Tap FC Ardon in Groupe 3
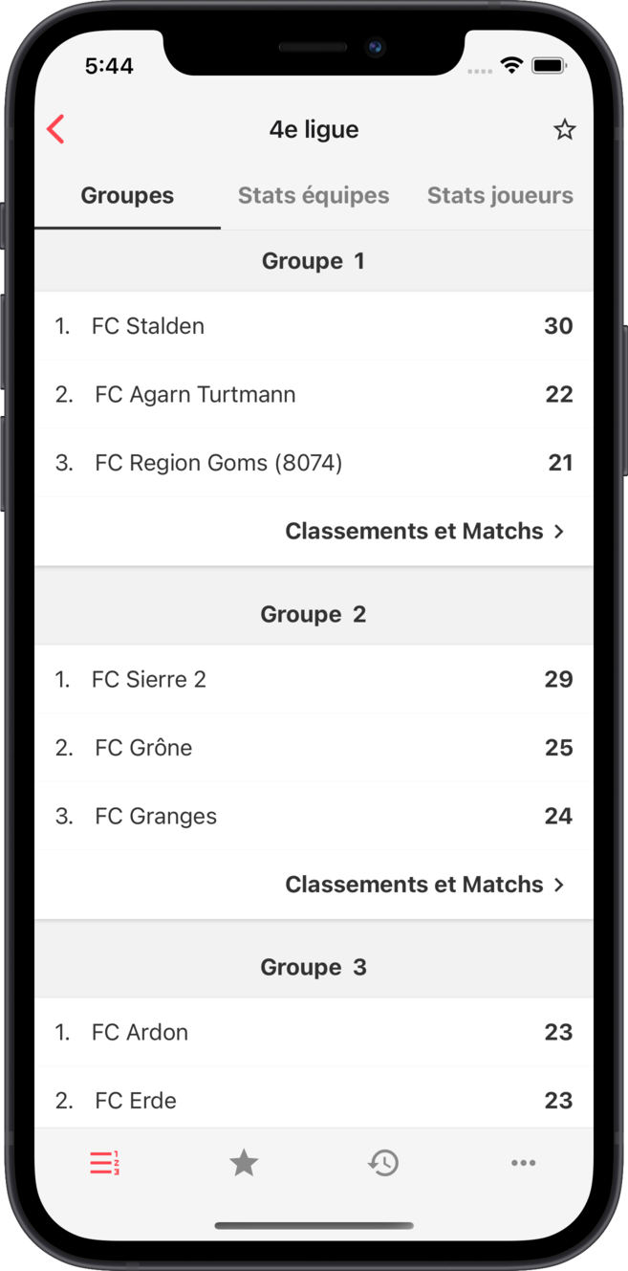 (x=314, y=1032)
